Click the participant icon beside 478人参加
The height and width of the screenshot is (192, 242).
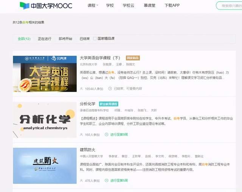81,181
